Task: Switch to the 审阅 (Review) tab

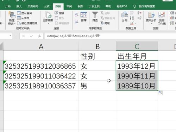Action: (x=69, y=6)
